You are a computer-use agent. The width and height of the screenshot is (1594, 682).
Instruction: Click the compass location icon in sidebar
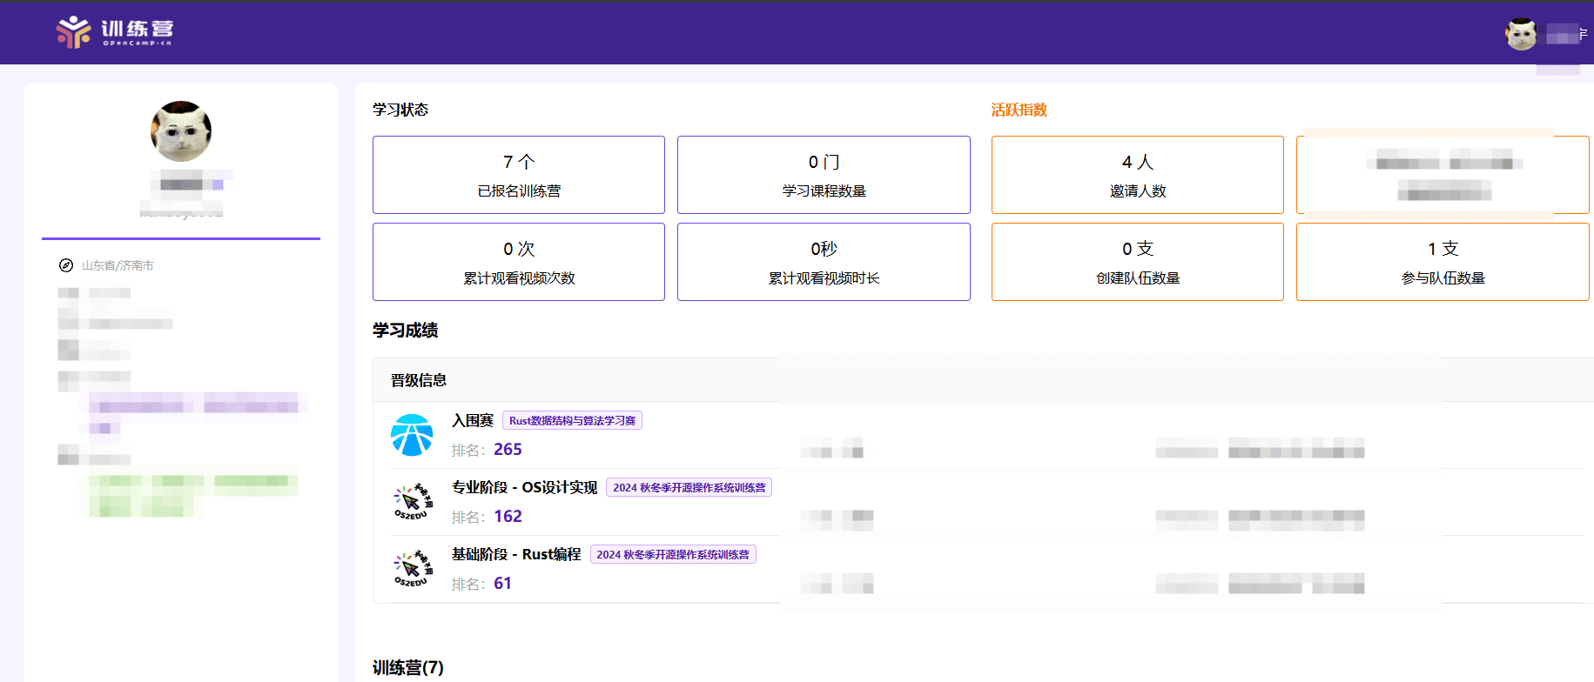[x=65, y=265]
